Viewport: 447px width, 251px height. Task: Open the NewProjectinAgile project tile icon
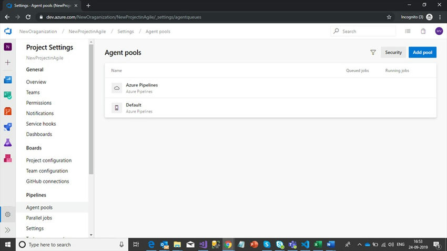8,47
